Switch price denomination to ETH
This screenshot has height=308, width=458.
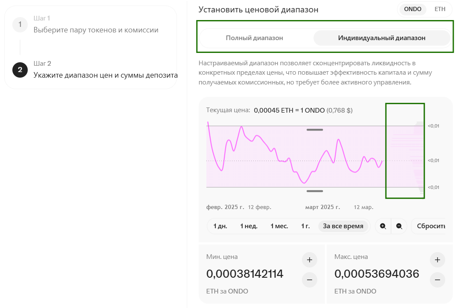click(x=440, y=9)
